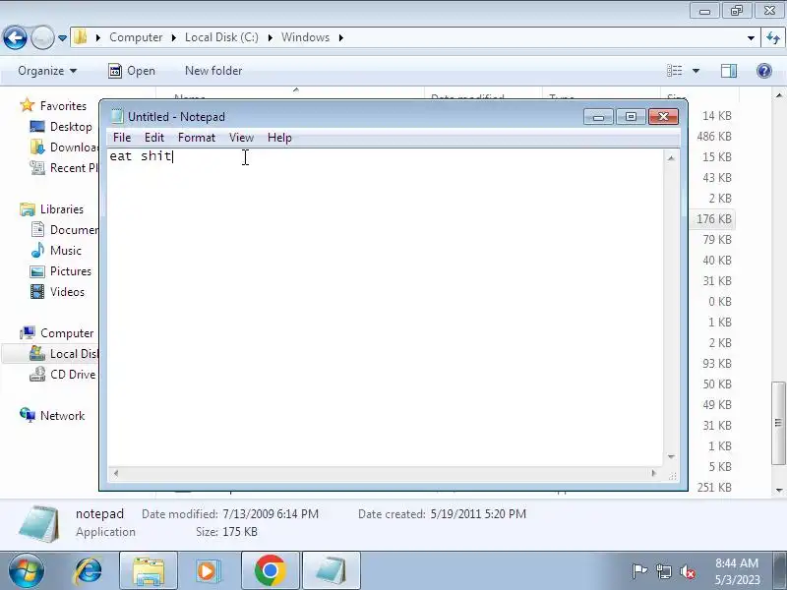Click the Videos filmstrip icon
The height and width of the screenshot is (590, 787).
click(37, 291)
